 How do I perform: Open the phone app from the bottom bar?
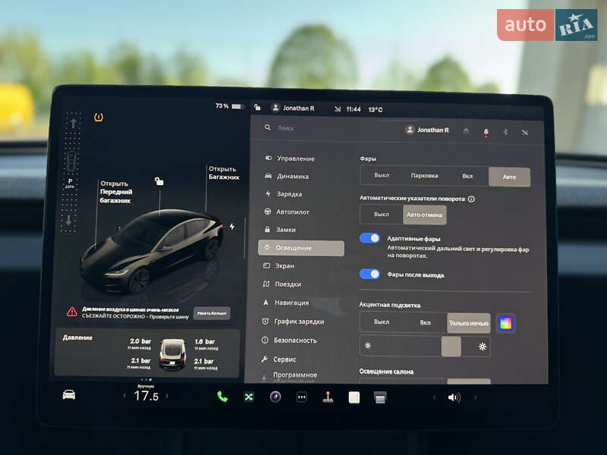pyautogui.click(x=221, y=396)
